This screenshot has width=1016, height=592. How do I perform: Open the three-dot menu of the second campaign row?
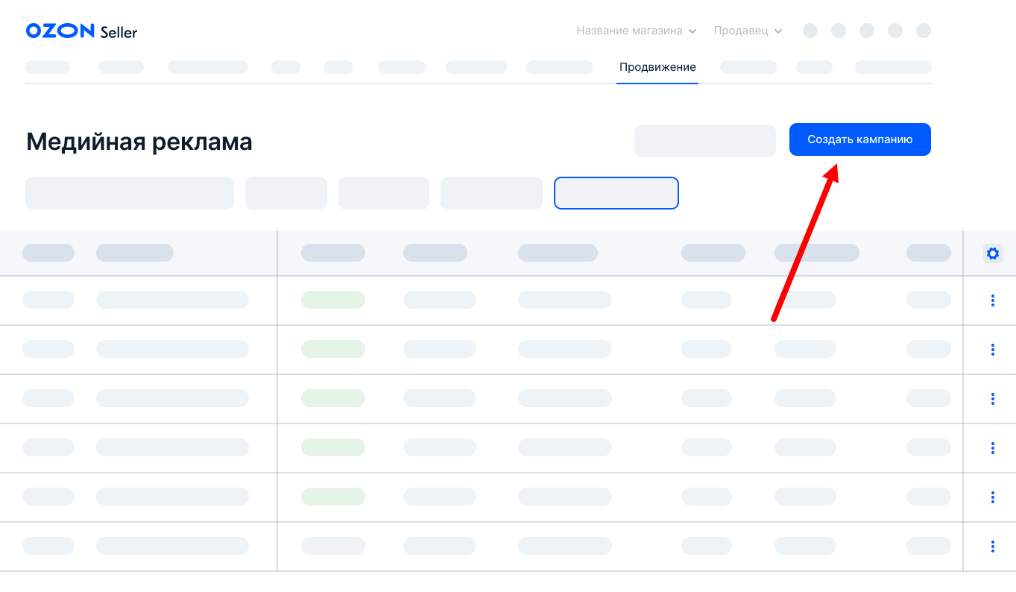[992, 349]
